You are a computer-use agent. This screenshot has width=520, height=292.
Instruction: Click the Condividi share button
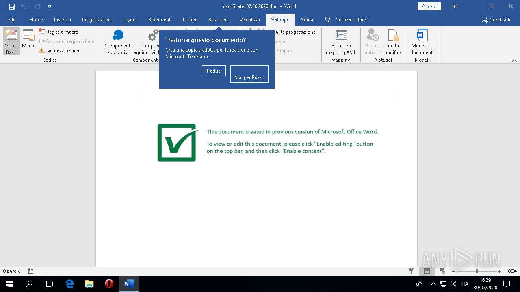(496, 20)
